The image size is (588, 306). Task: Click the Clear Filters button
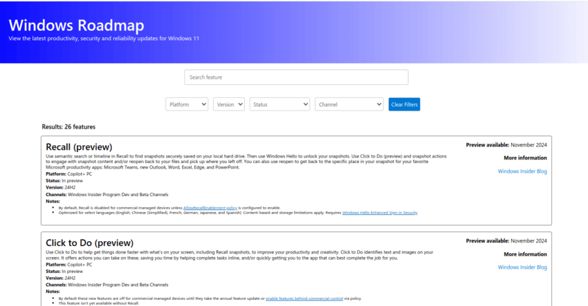pyautogui.click(x=404, y=104)
